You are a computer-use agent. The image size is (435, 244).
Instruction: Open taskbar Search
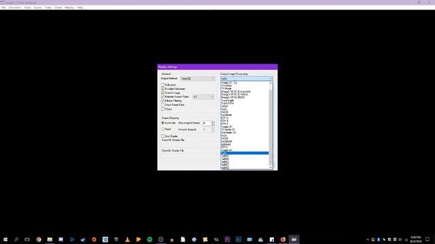pos(16,239)
